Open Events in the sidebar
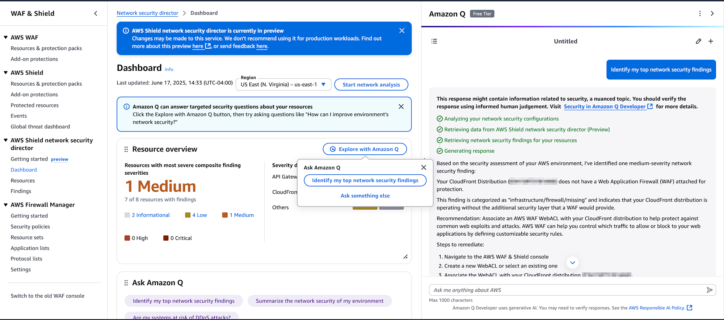 [19, 116]
